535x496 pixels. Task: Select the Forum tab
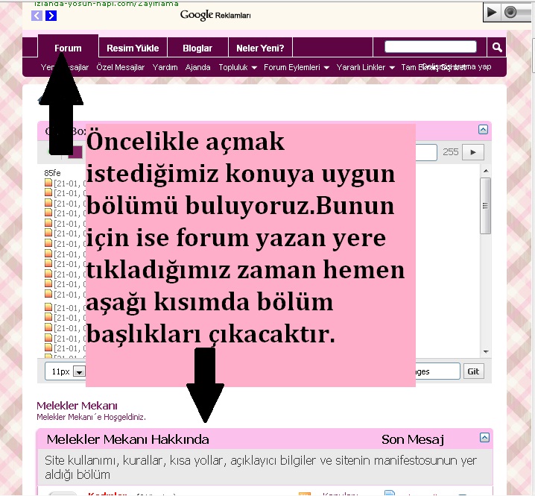pyautogui.click(x=68, y=48)
